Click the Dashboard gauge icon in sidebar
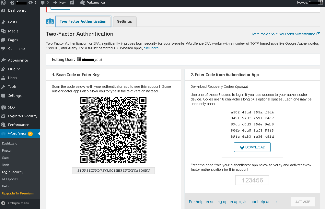The width and height of the screenshot is (325, 209). coord(3,11)
